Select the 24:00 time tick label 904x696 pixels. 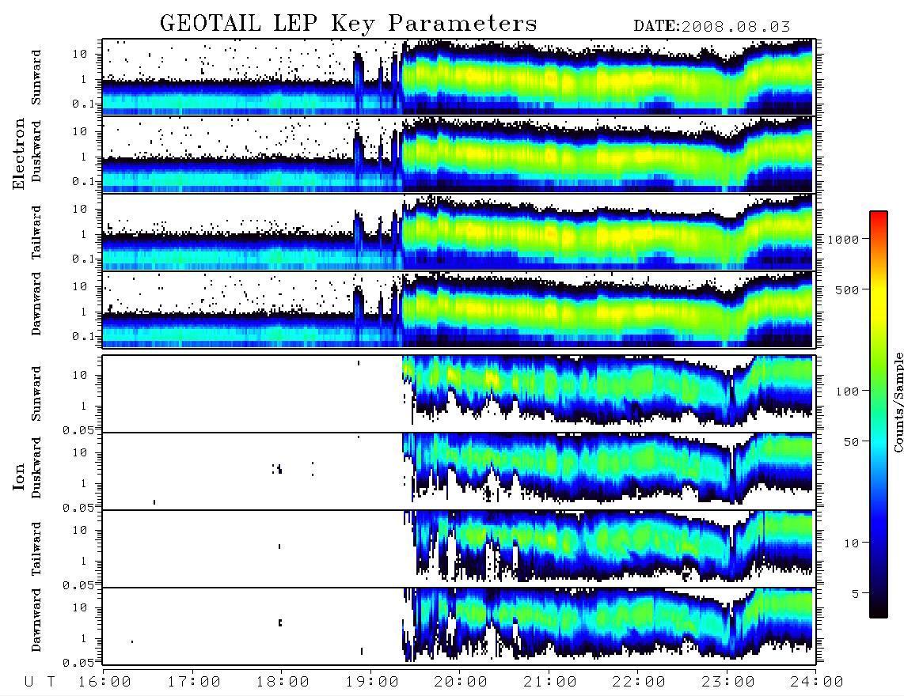817,682
